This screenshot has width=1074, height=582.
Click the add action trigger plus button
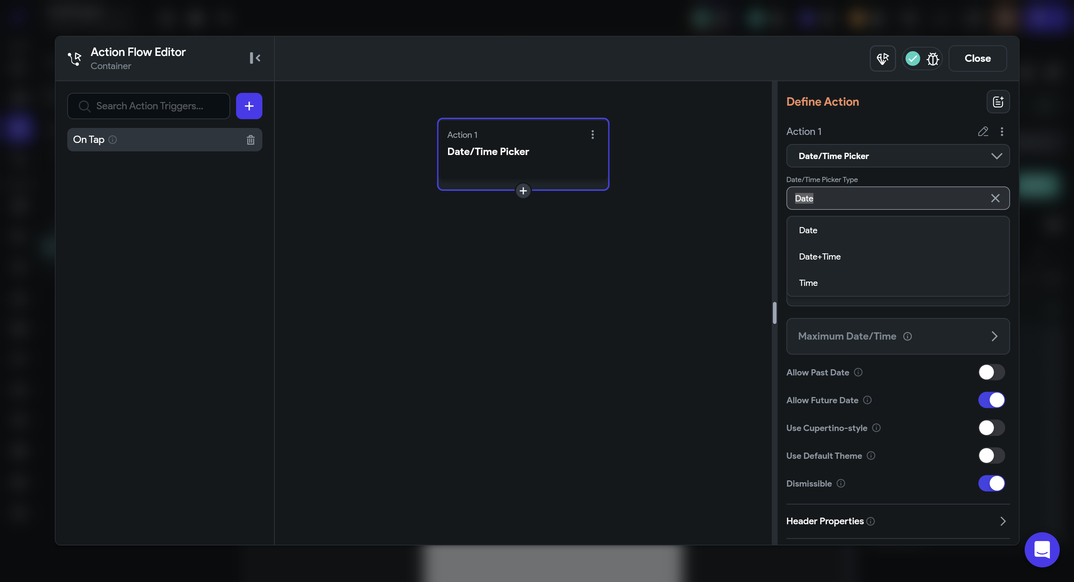(249, 106)
